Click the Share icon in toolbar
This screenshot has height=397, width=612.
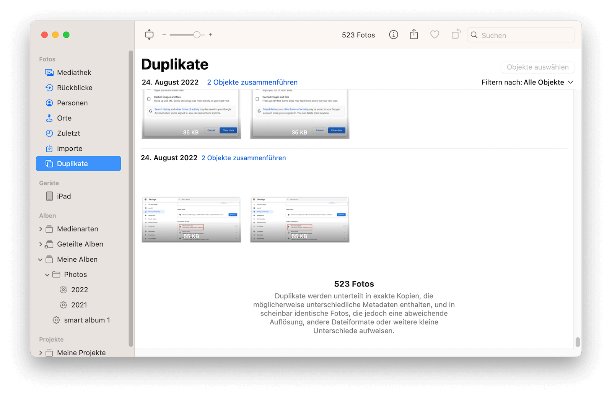[414, 34]
